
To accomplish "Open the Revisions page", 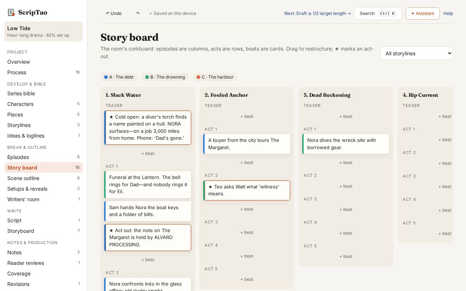I will pos(43,284).
